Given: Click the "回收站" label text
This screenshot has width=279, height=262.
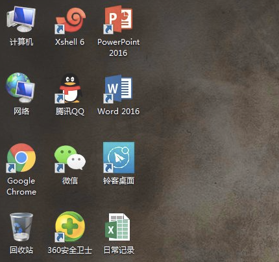Looking at the screenshot, I should tap(21, 250).
